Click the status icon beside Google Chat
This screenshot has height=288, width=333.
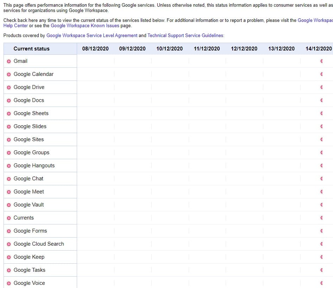(x=9, y=179)
